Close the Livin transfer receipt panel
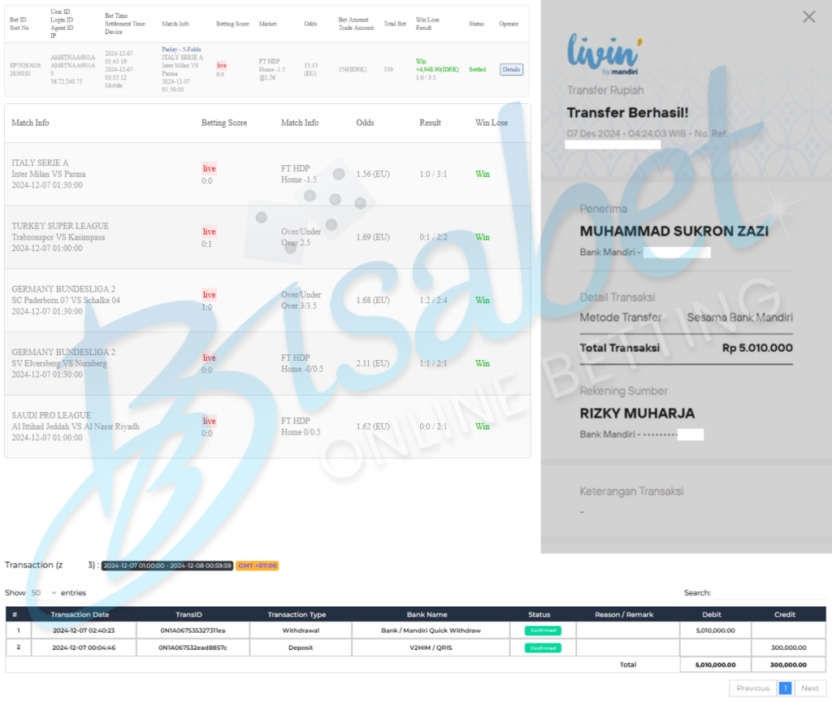Image resolution: width=832 pixels, height=702 pixels. pos(808,17)
